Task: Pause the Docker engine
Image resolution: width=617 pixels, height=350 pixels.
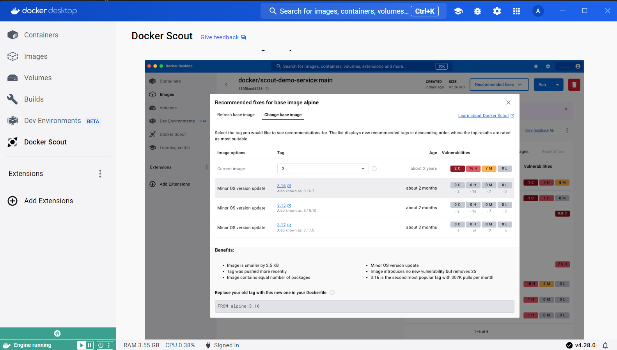Action: 90,345
